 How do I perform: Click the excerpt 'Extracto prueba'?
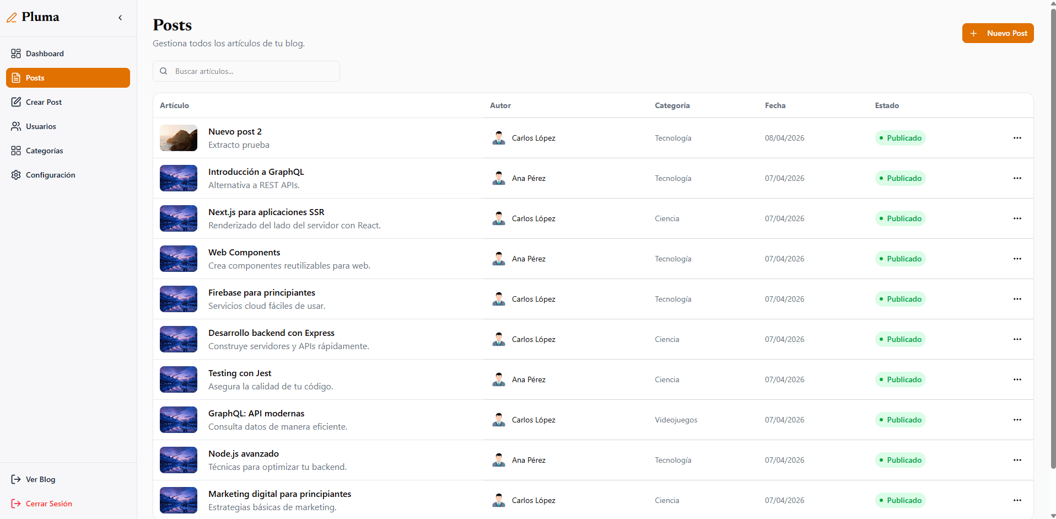point(239,145)
